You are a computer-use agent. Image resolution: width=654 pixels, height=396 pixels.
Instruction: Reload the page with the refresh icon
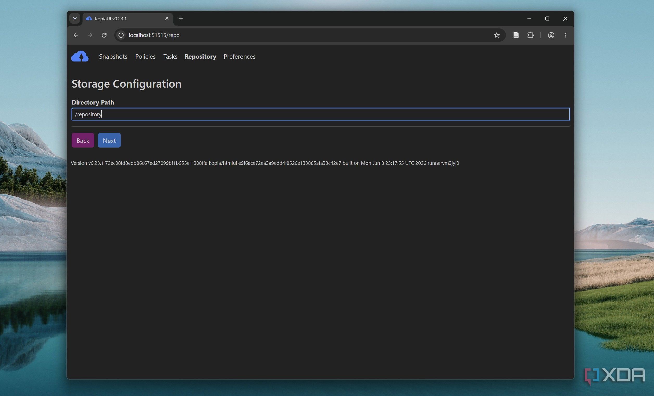(x=104, y=35)
